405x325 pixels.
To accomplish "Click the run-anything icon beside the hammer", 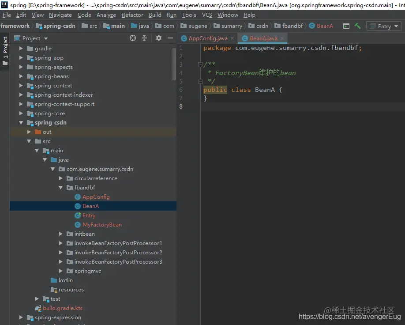I will 346,26.
